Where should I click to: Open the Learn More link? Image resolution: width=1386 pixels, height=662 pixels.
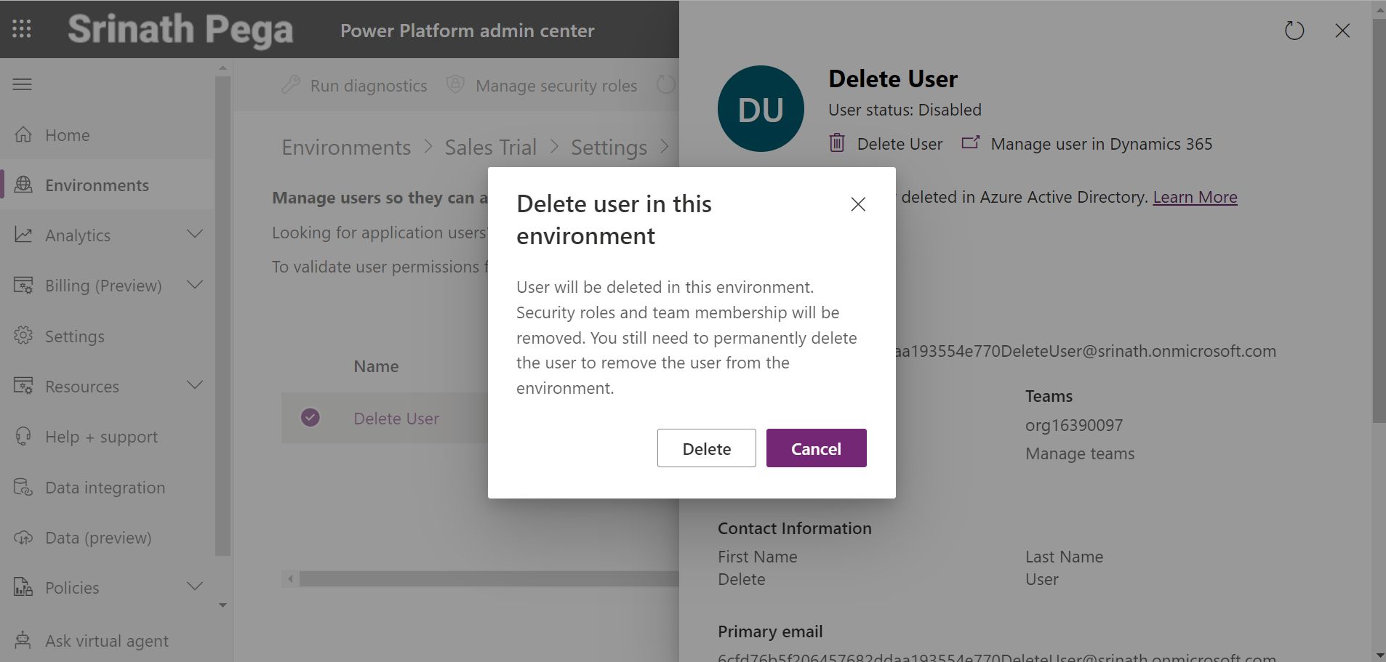tap(1195, 197)
